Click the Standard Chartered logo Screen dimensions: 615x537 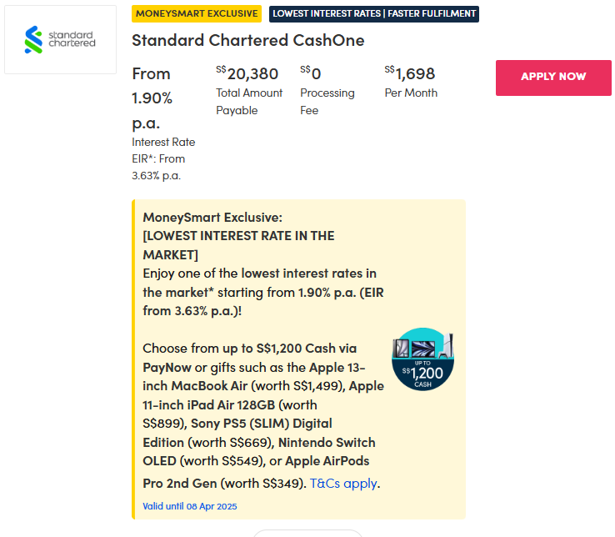click(x=60, y=39)
